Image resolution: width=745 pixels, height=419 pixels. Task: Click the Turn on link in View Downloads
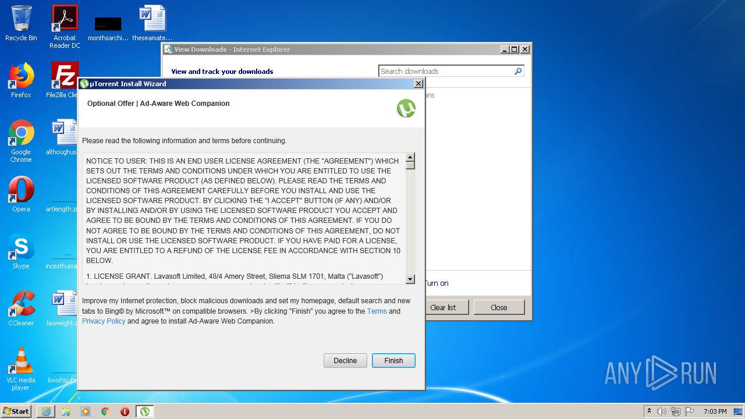[437, 283]
